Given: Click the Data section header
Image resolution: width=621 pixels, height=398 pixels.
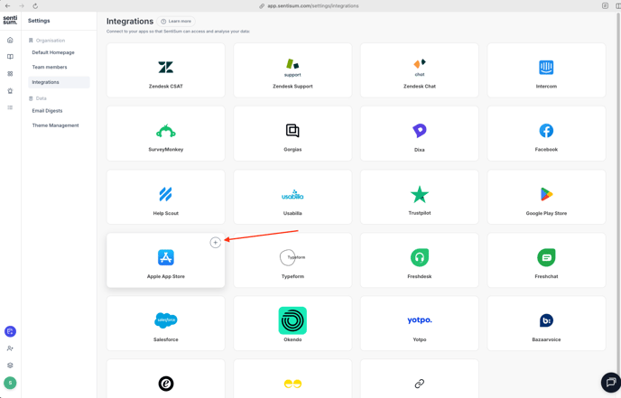Looking at the screenshot, I should (38, 98).
